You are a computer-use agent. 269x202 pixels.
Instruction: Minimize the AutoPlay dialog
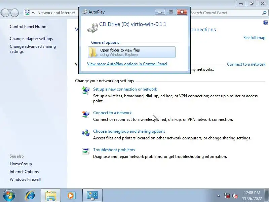point(160,12)
